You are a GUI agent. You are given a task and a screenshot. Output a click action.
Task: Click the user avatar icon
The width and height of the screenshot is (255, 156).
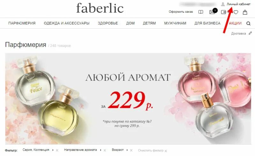point(223,4)
